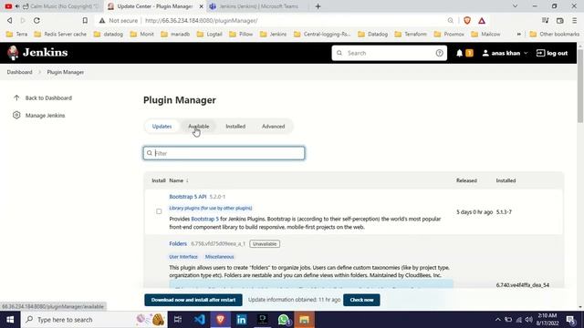Viewport: 584px width, 328px height.
Task: Open the notifications bell
Action: 459,53
